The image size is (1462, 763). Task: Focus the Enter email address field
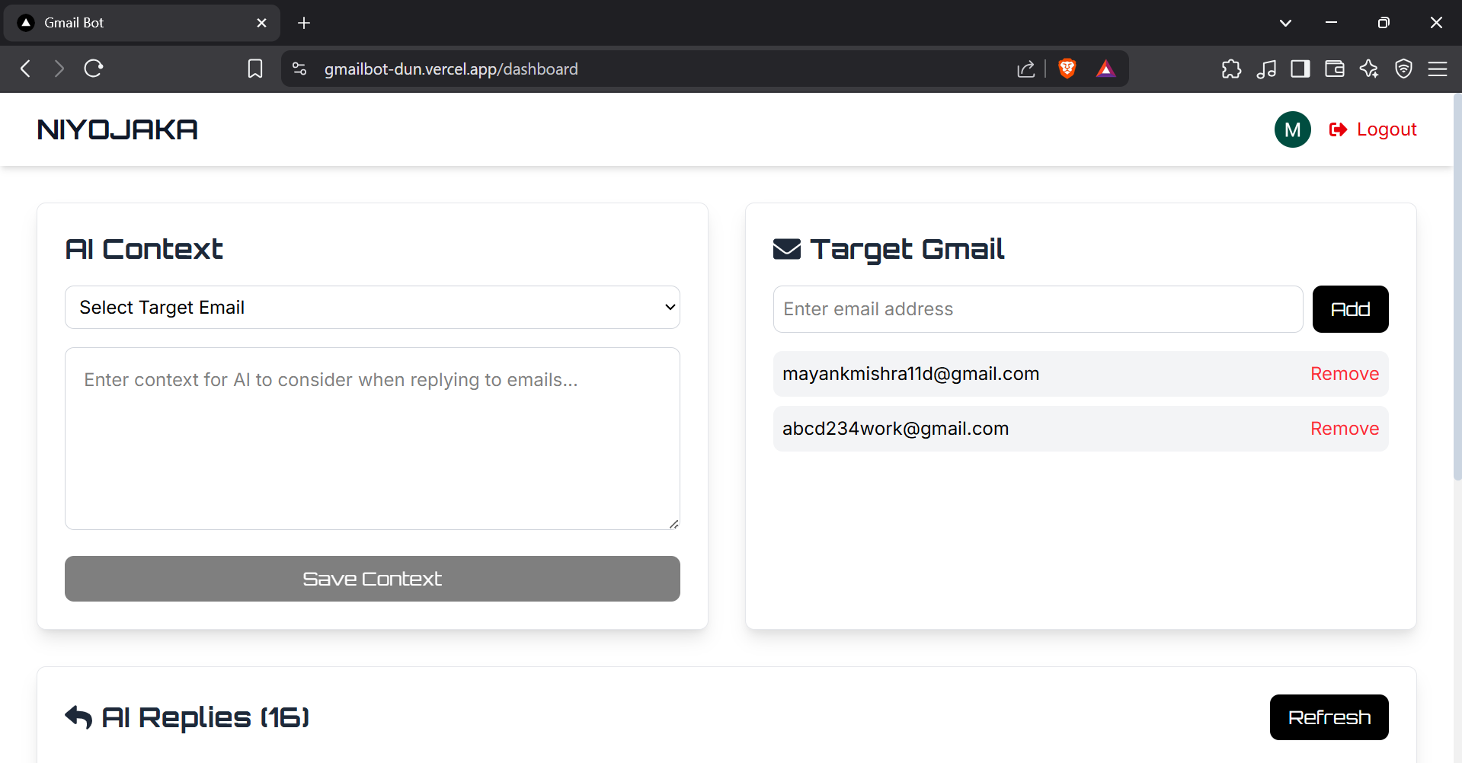pyautogui.click(x=1038, y=309)
